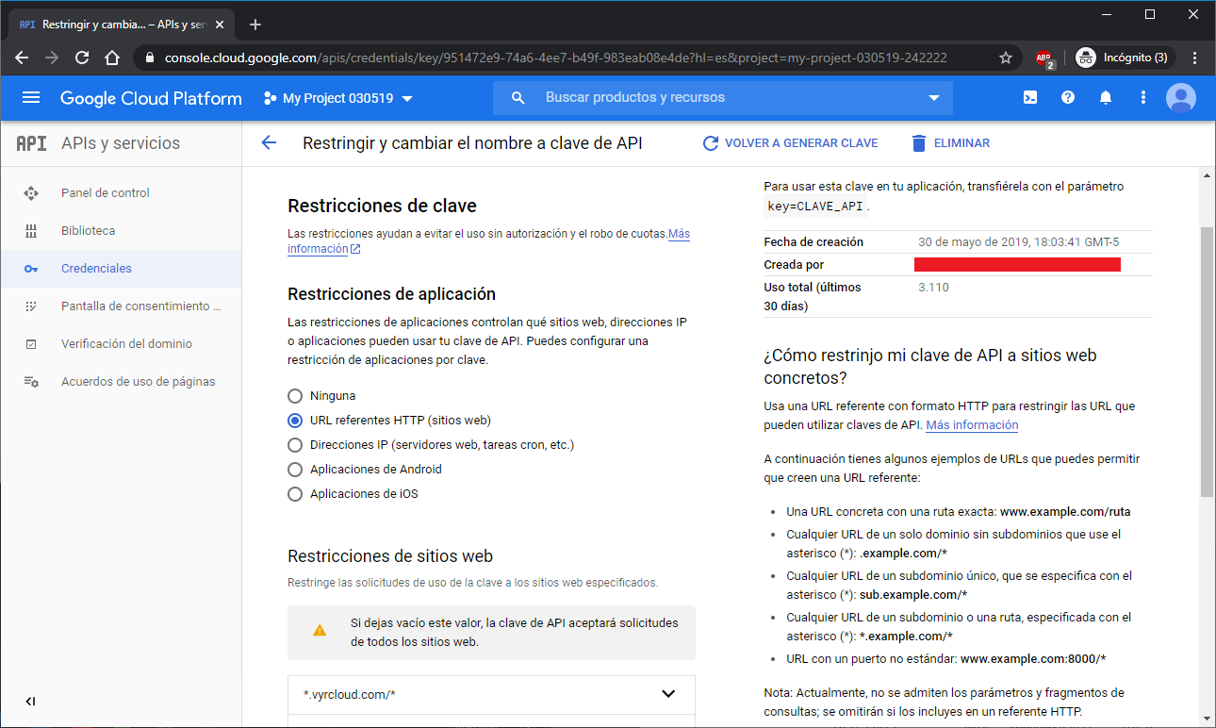Viewport: 1216px width, 728px height.
Task: Collapse the sidebar with bottom-left arrow
Action: (x=30, y=701)
